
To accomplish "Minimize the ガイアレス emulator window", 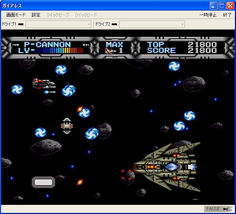I will coord(213,6).
